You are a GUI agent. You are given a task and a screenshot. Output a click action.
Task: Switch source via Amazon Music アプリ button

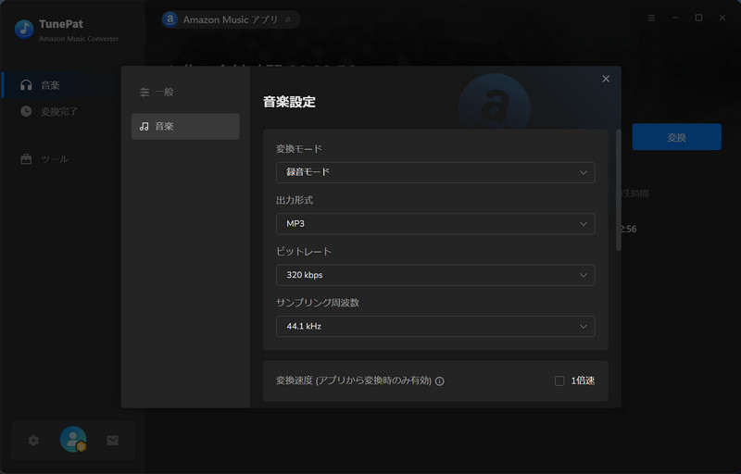(x=231, y=19)
